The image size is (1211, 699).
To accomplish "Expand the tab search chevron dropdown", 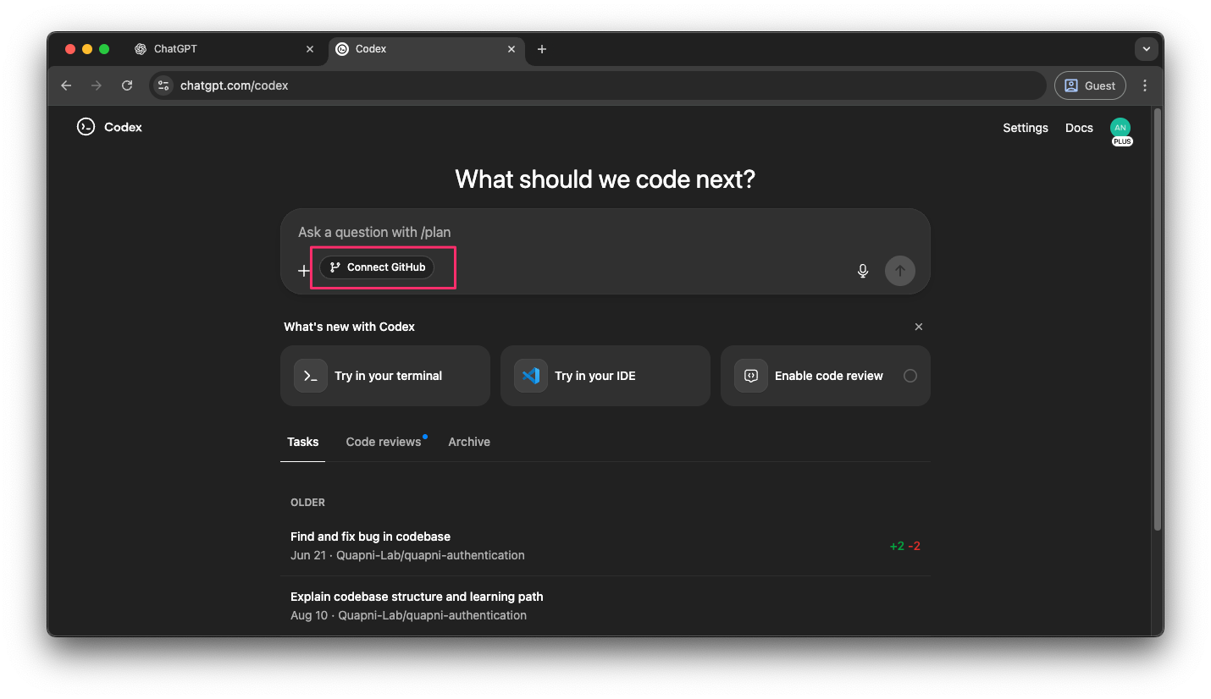I will pyautogui.click(x=1146, y=49).
